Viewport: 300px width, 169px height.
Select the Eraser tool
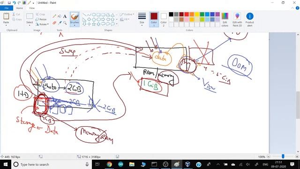[54, 23]
